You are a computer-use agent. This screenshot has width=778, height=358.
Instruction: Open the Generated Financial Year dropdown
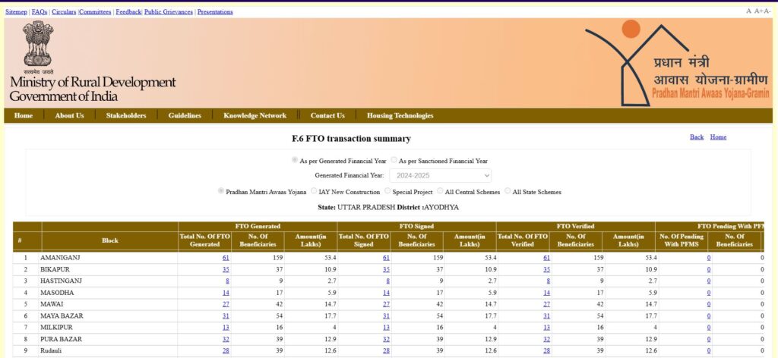[440, 175]
